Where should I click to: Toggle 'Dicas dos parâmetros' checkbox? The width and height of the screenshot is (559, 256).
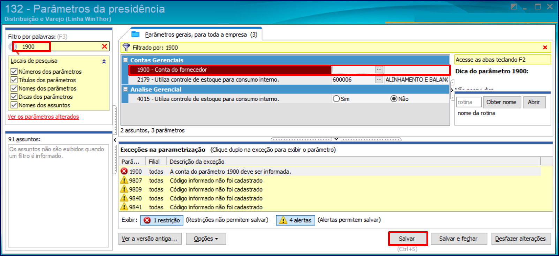point(14,97)
